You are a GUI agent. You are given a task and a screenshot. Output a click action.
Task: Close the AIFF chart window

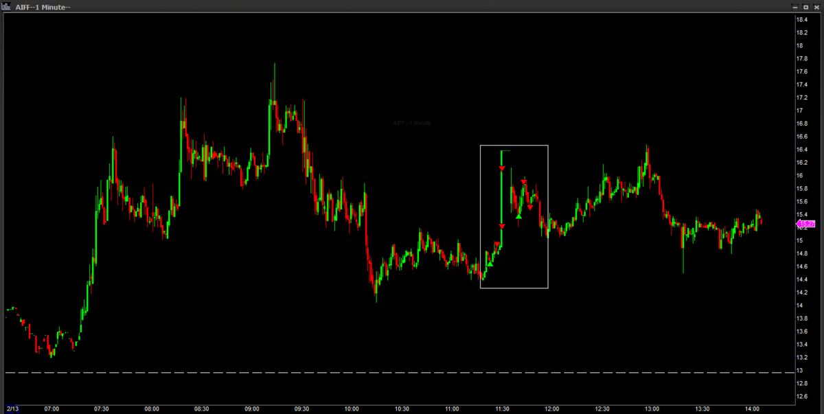click(x=816, y=6)
